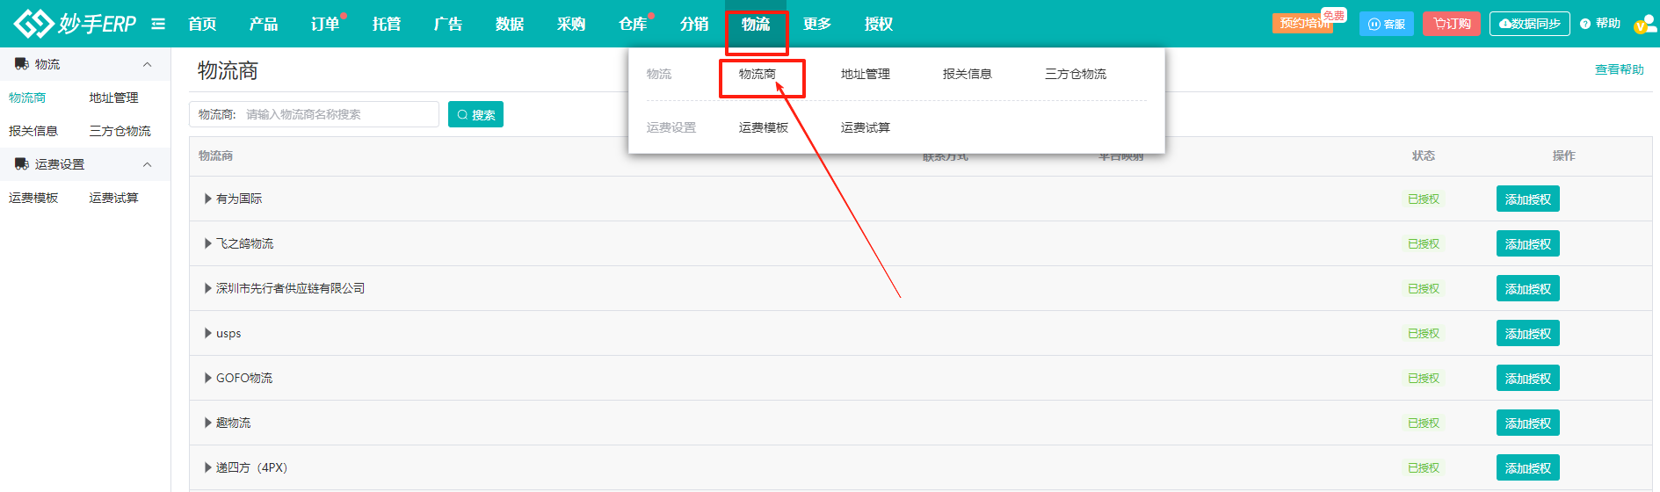The height and width of the screenshot is (492, 1660).
Task: Open 物流商 in the left sidebar
Action: tap(27, 98)
